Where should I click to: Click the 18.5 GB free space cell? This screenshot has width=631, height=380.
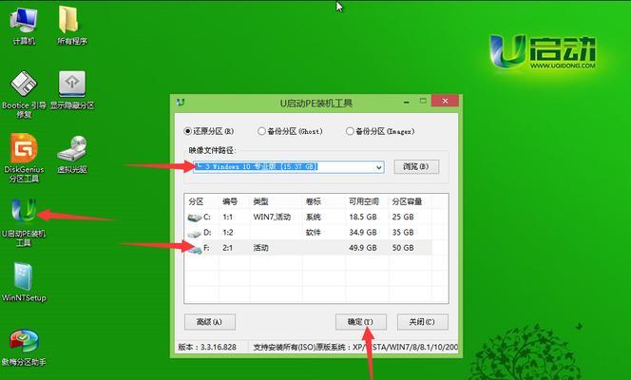[x=363, y=218]
